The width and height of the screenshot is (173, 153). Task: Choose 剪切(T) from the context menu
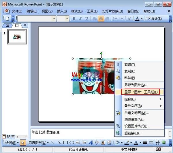pyautogui.click(x=140, y=65)
